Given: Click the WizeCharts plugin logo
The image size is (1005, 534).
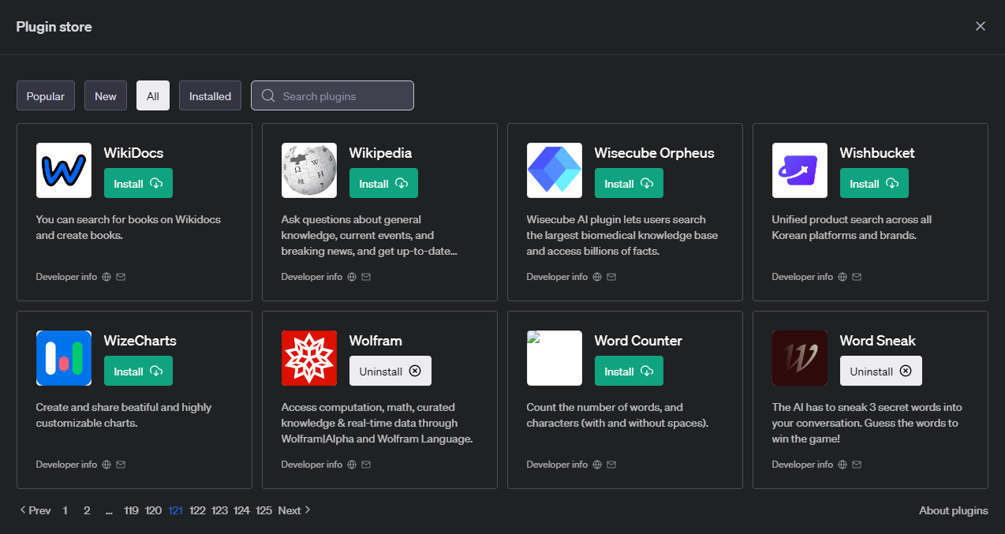Looking at the screenshot, I should coord(64,358).
